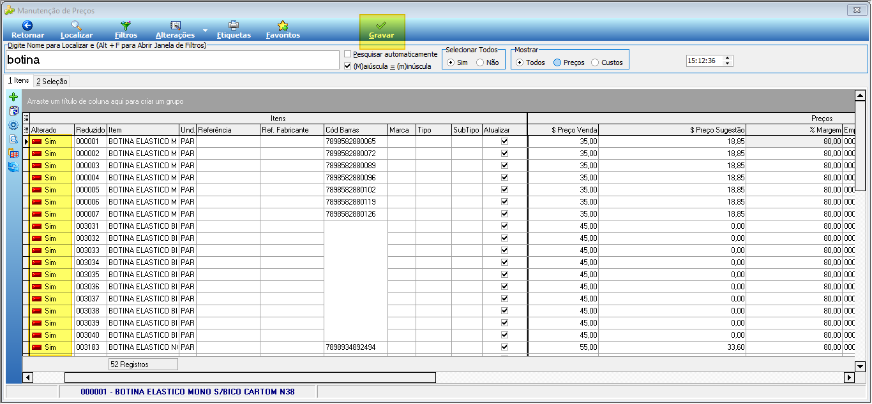Click the gear icon in left sidebar
Image resolution: width=872 pixels, height=404 pixels.
pyautogui.click(x=13, y=125)
